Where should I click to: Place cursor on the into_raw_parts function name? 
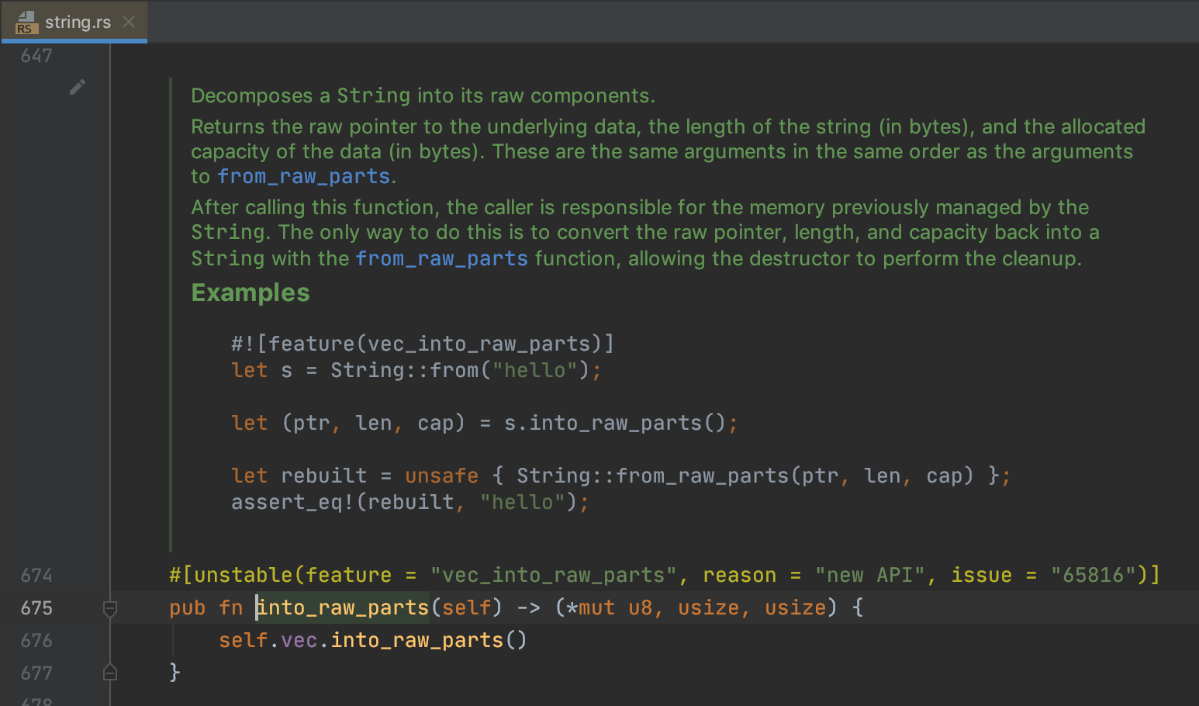341,607
